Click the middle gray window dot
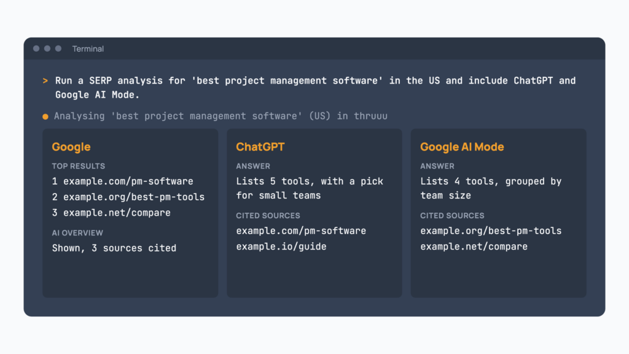This screenshot has width=629, height=354. coord(47,49)
